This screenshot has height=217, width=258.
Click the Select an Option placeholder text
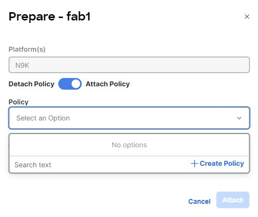pos(43,118)
